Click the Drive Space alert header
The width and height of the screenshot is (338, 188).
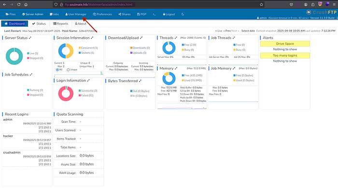tap(285, 44)
